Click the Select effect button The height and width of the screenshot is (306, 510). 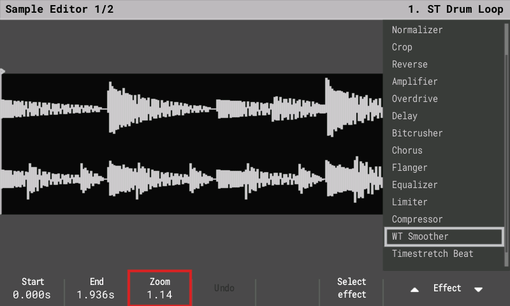tap(351, 288)
